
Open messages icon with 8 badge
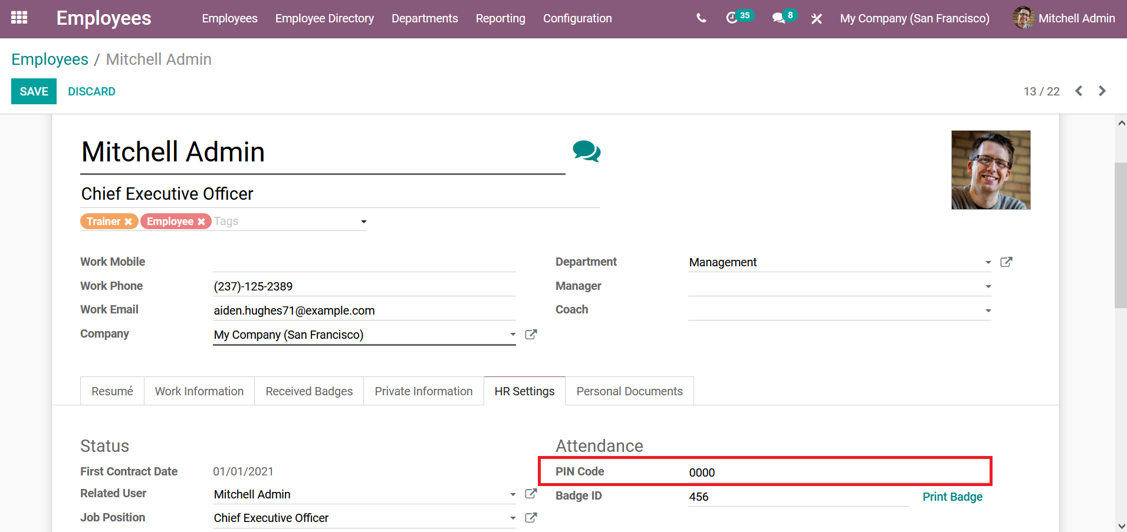pos(784,17)
